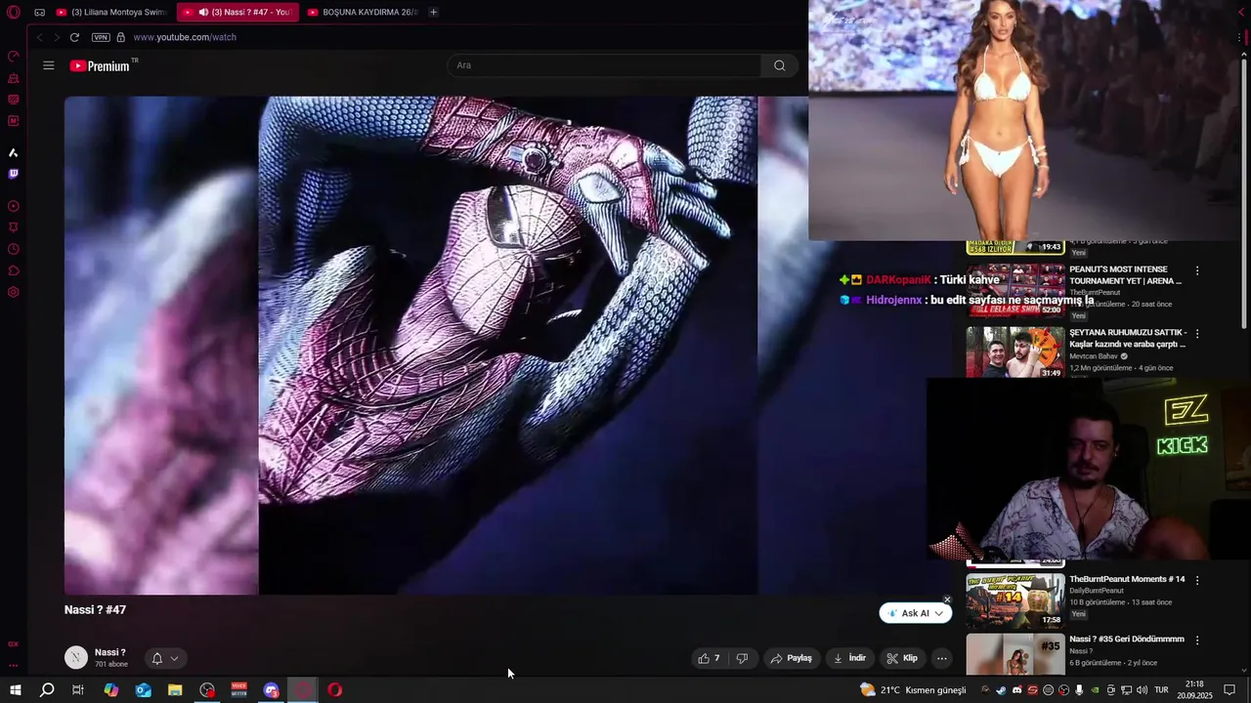The height and width of the screenshot is (703, 1251).
Task: Go forward to next page
Action: (56, 37)
